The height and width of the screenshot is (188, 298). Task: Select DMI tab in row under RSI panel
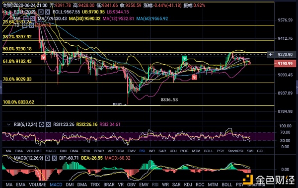coord(63,151)
